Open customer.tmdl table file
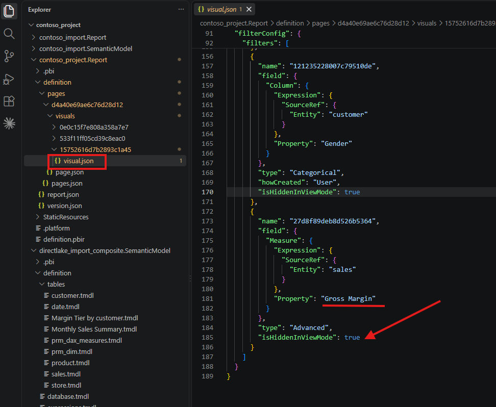The image size is (496, 407). 72,295
